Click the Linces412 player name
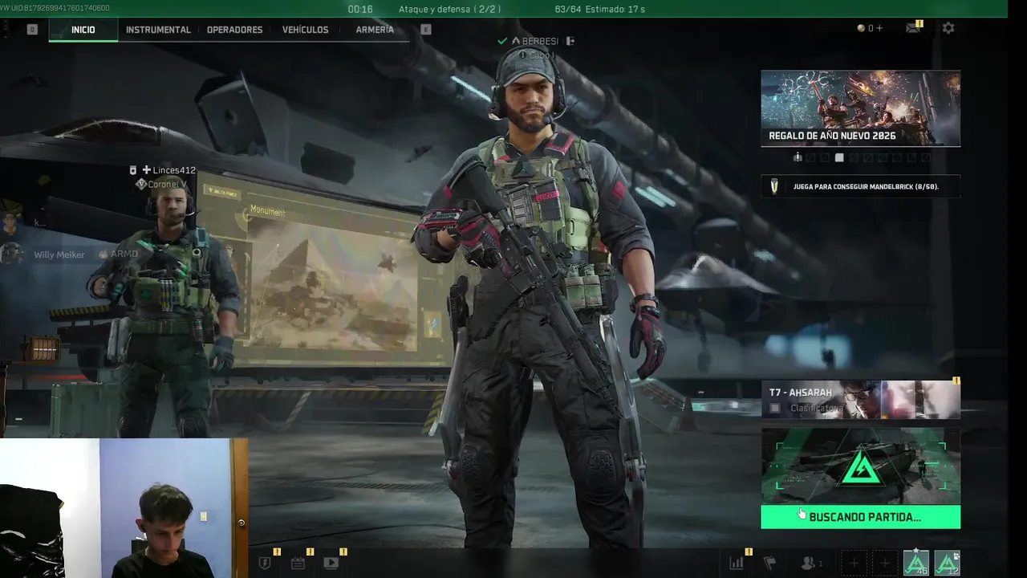Image resolution: width=1027 pixels, height=578 pixels. coord(174,170)
